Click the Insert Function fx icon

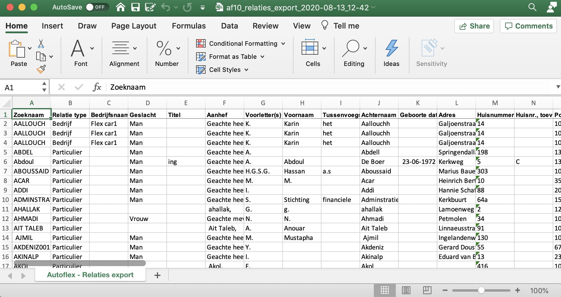pyautogui.click(x=97, y=87)
